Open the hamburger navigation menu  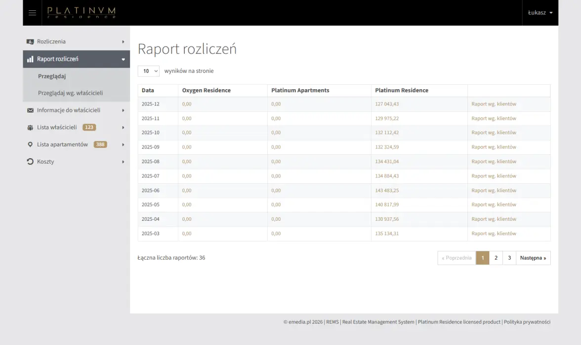(32, 13)
